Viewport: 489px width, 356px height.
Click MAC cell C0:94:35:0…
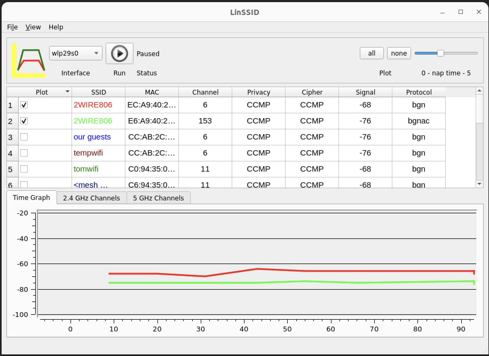click(x=152, y=169)
